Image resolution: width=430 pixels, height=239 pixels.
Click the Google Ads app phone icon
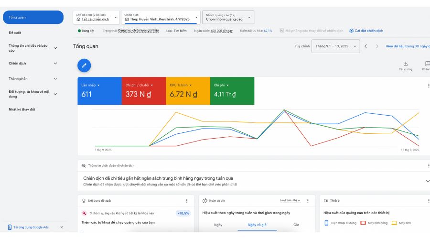pyautogui.click(x=10, y=227)
